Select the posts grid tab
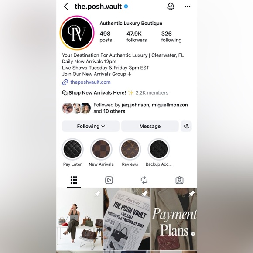 pyautogui.click(x=74, y=180)
